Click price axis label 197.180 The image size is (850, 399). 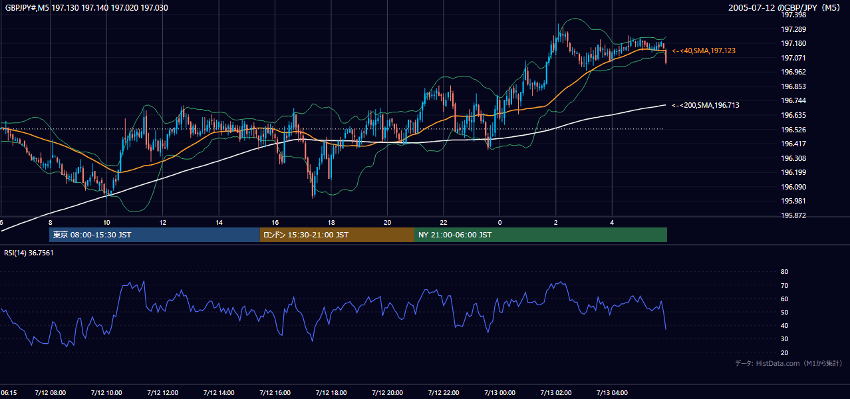(x=793, y=43)
